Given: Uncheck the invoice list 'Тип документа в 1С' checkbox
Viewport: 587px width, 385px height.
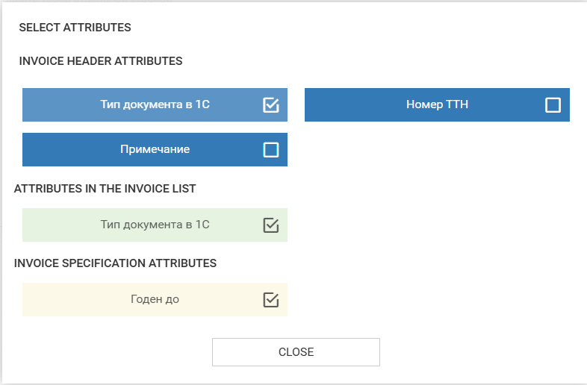Looking at the screenshot, I should [271, 225].
